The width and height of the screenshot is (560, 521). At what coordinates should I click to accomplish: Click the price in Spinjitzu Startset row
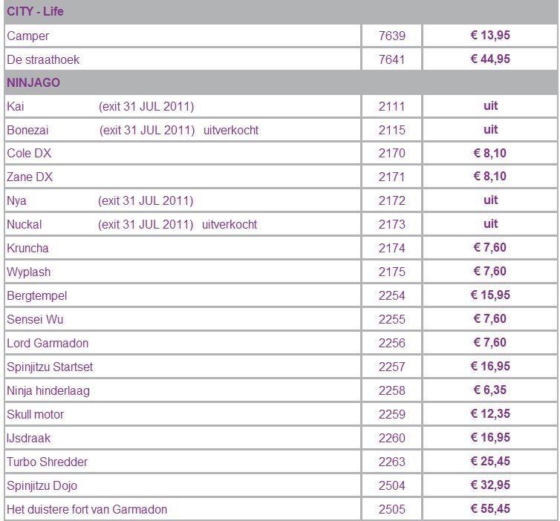click(490, 366)
